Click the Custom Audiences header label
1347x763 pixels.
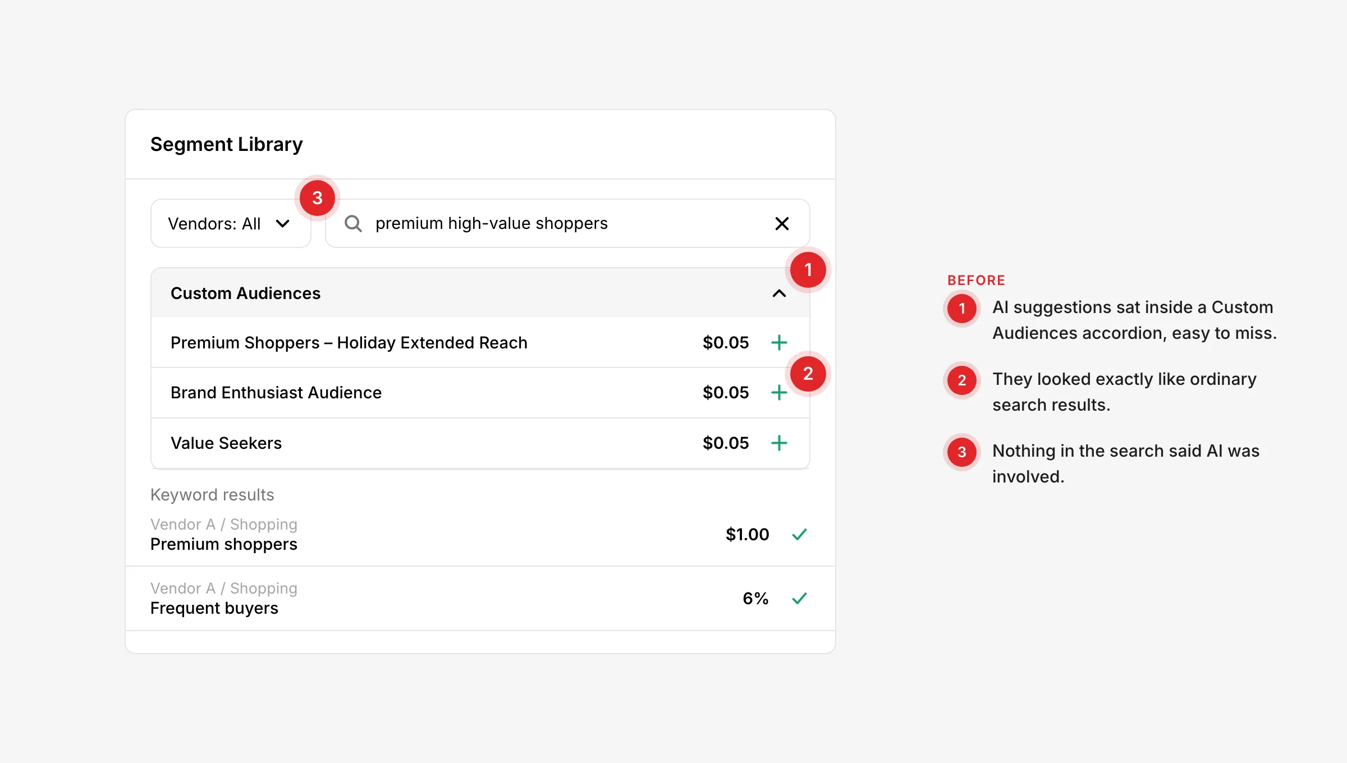(245, 293)
